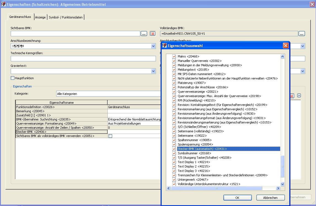Image resolution: width=316 pixels, height=206 pixels.
Task: Confirm selection with the OK button
Action: 237,198
